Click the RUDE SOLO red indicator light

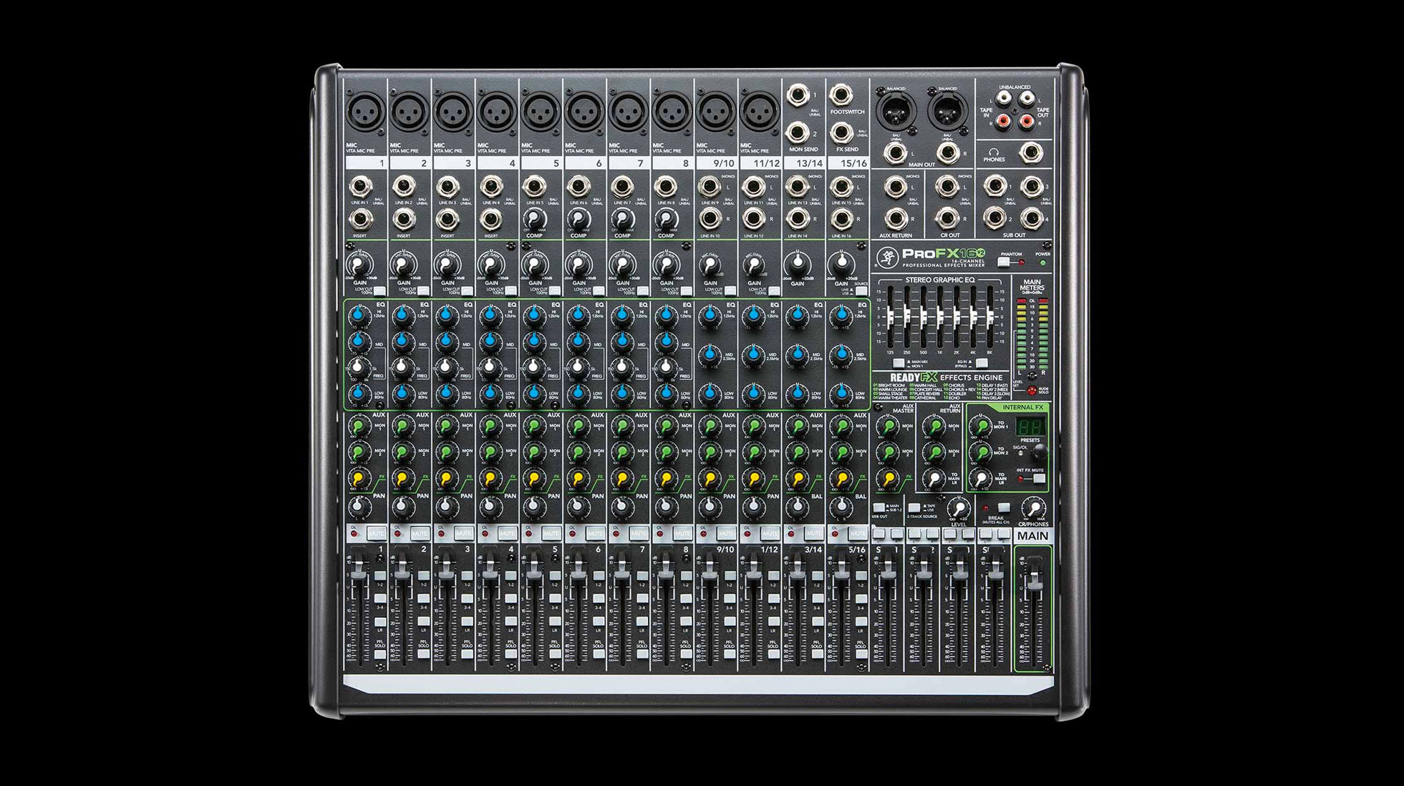(1032, 391)
